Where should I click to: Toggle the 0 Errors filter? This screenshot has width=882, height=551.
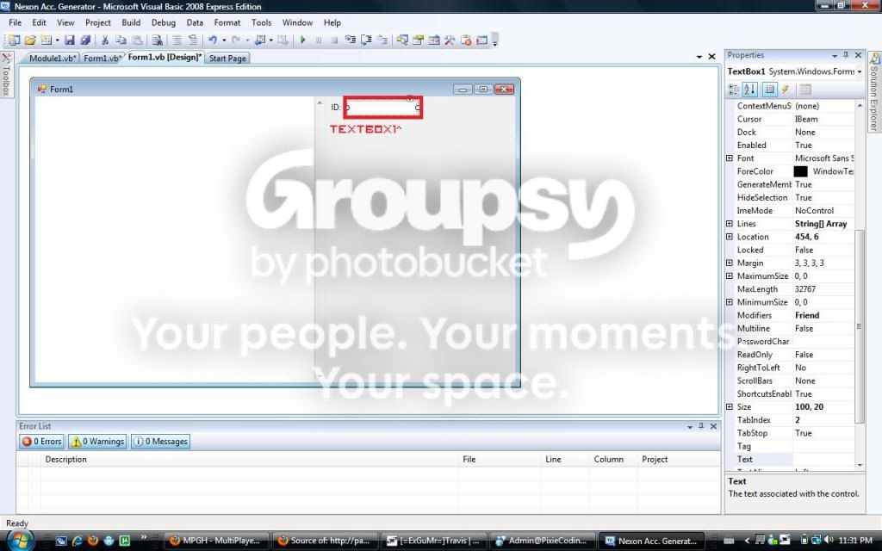tap(42, 442)
